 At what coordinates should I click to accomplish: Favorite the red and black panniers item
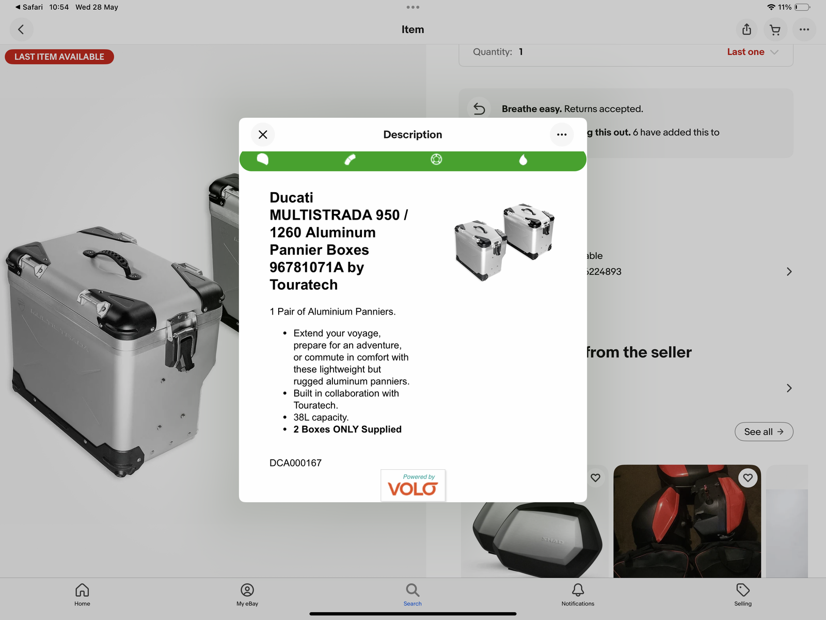pos(748,478)
